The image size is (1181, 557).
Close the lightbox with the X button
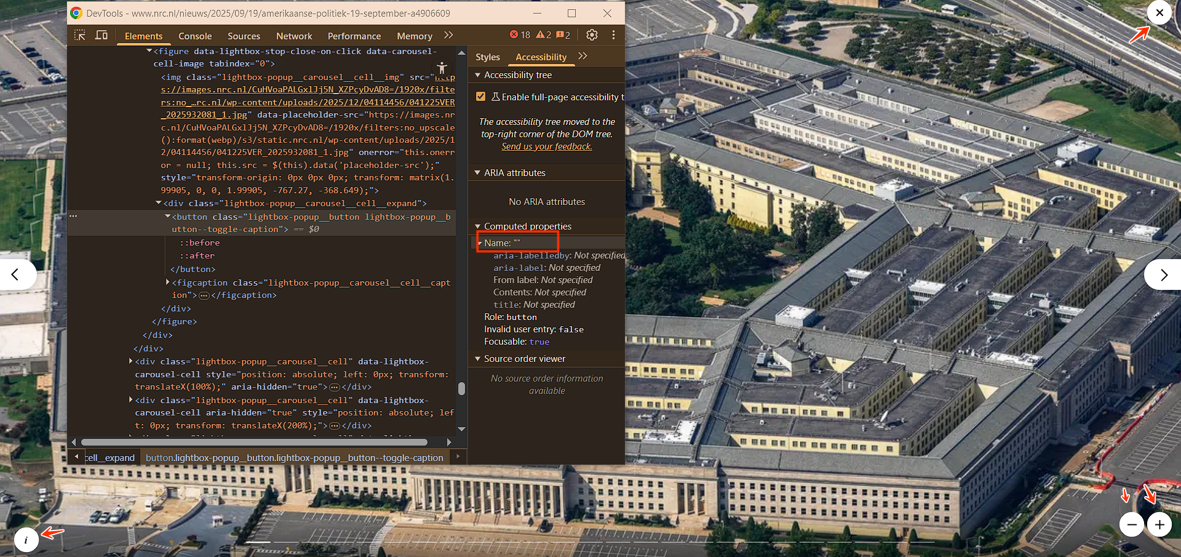point(1159,12)
